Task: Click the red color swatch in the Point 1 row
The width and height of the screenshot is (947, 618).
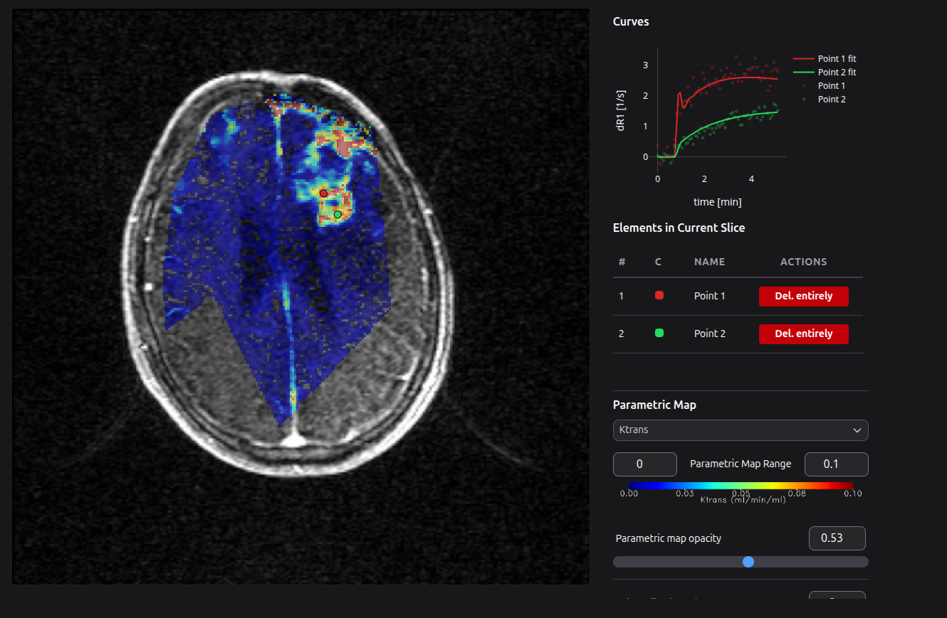Action: click(x=659, y=295)
